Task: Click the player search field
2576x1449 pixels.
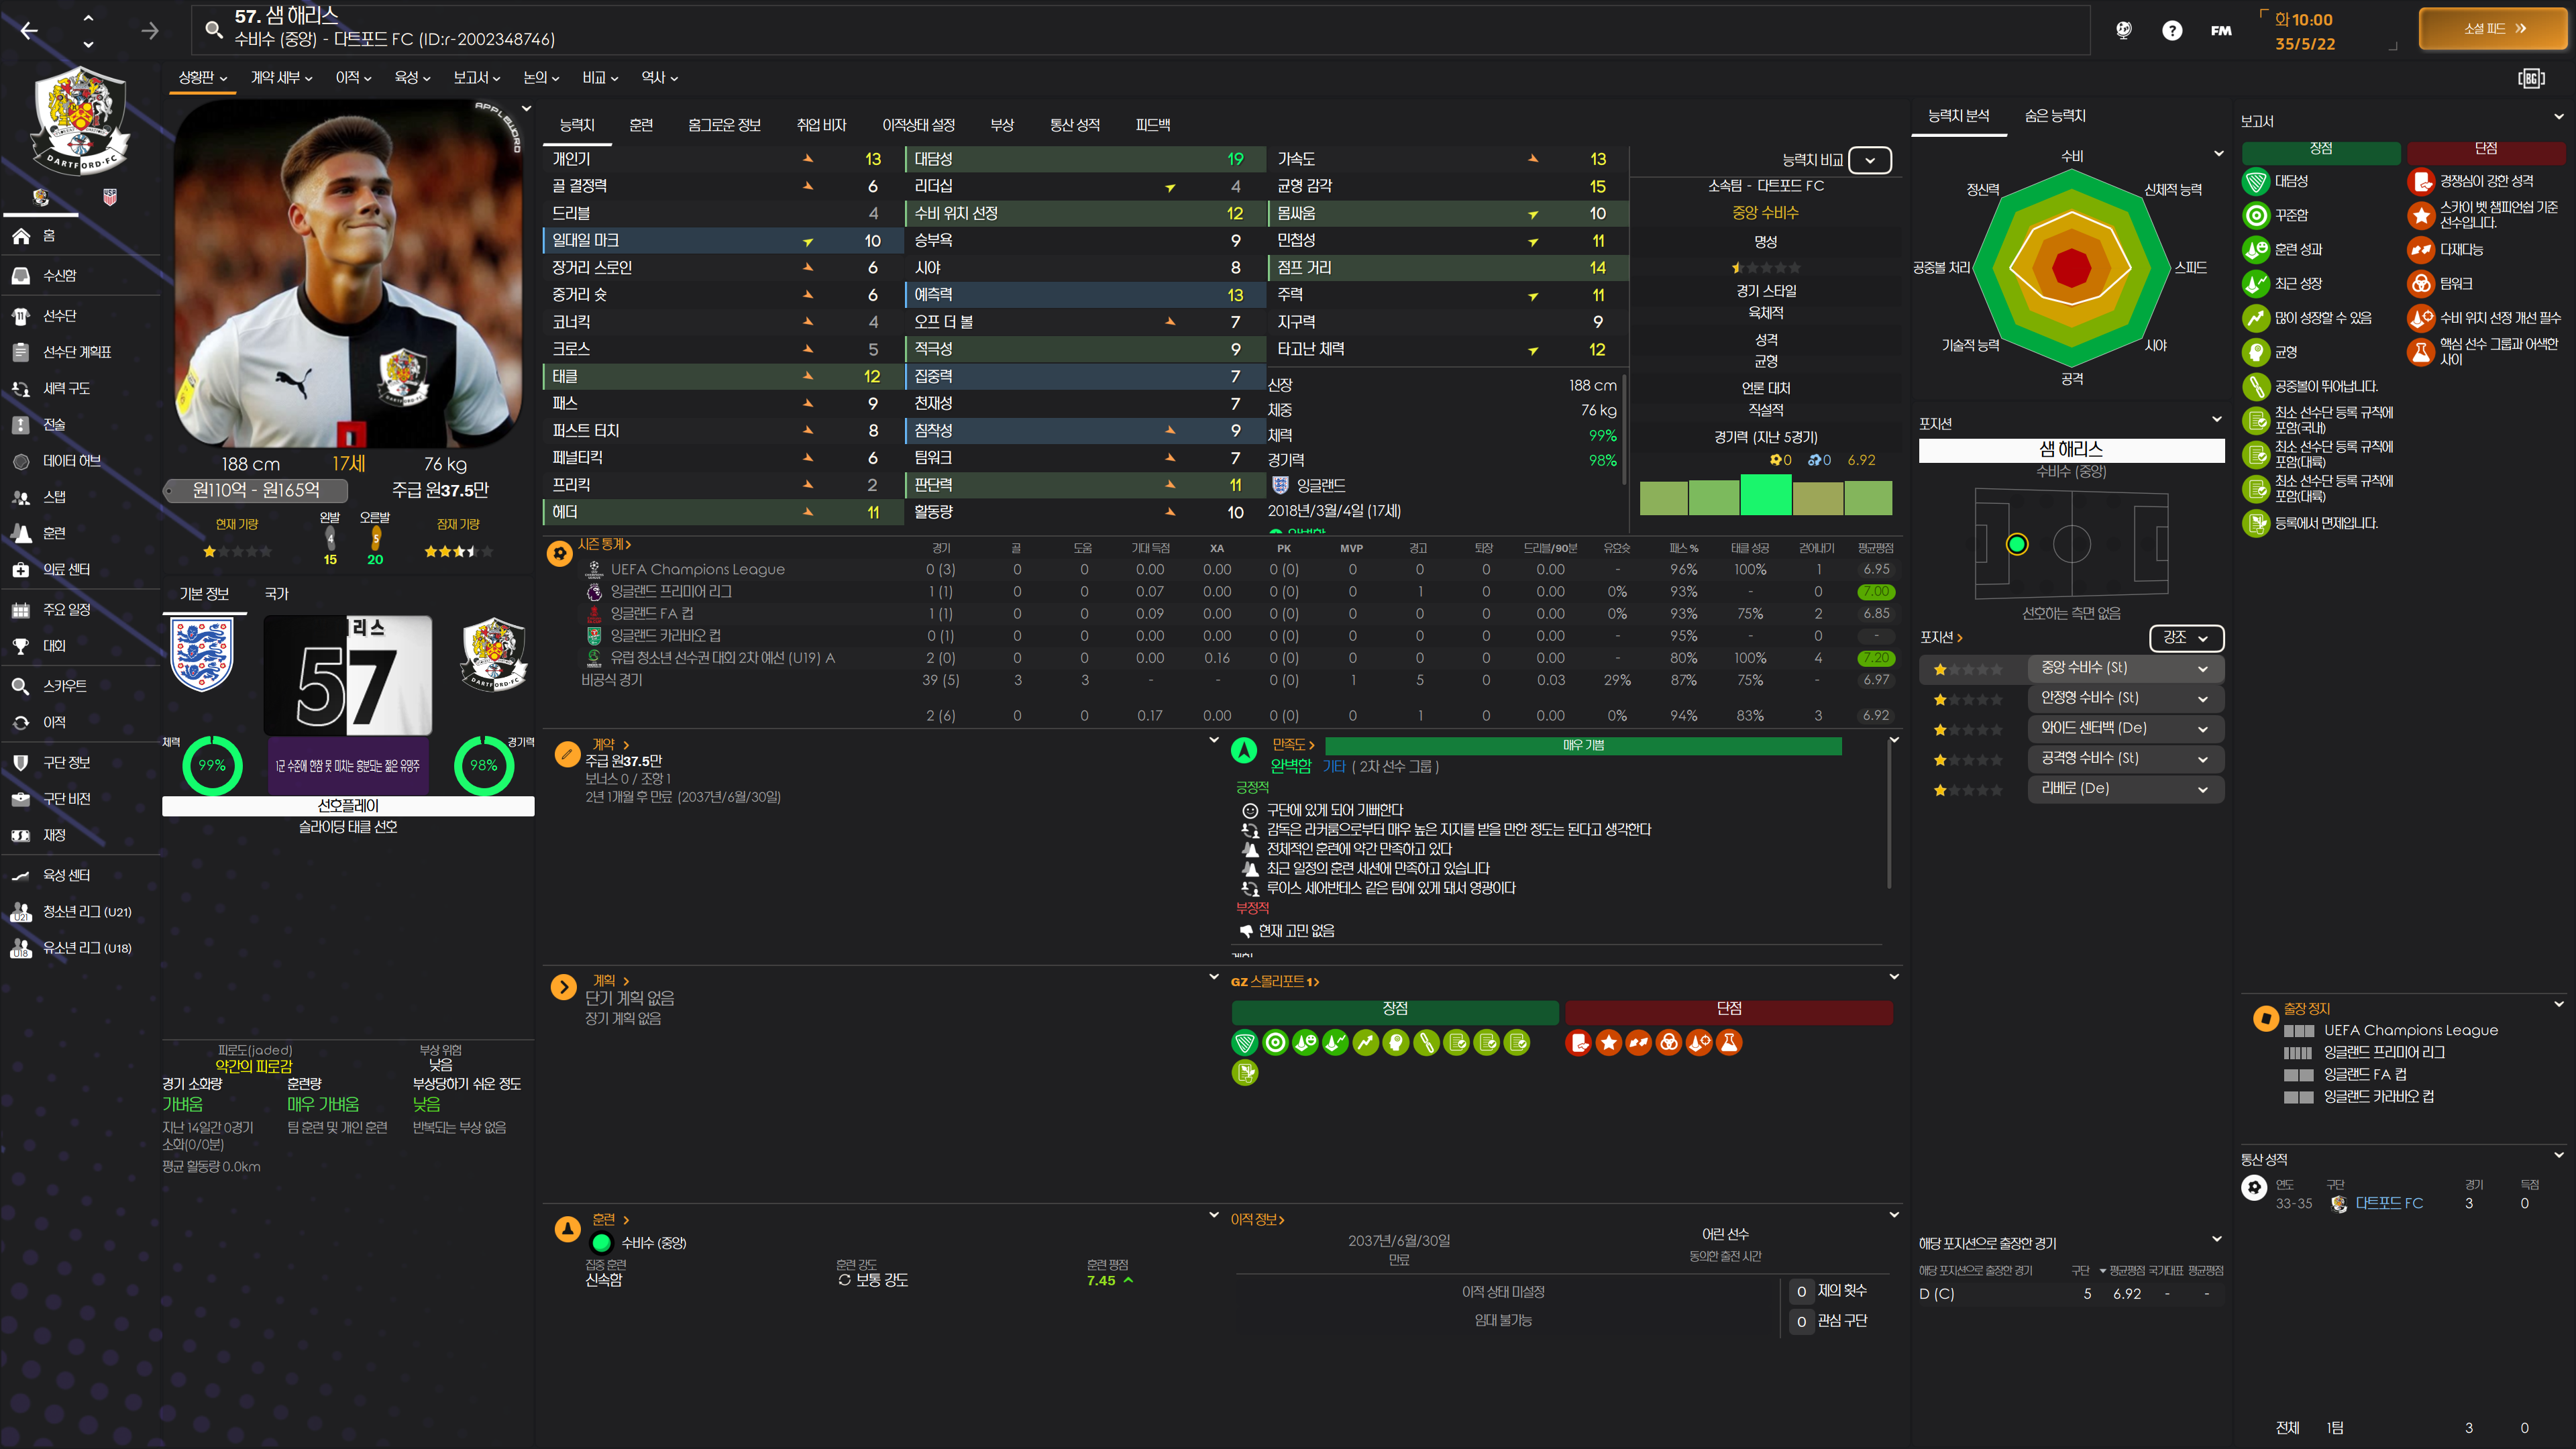Action: [1140, 29]
